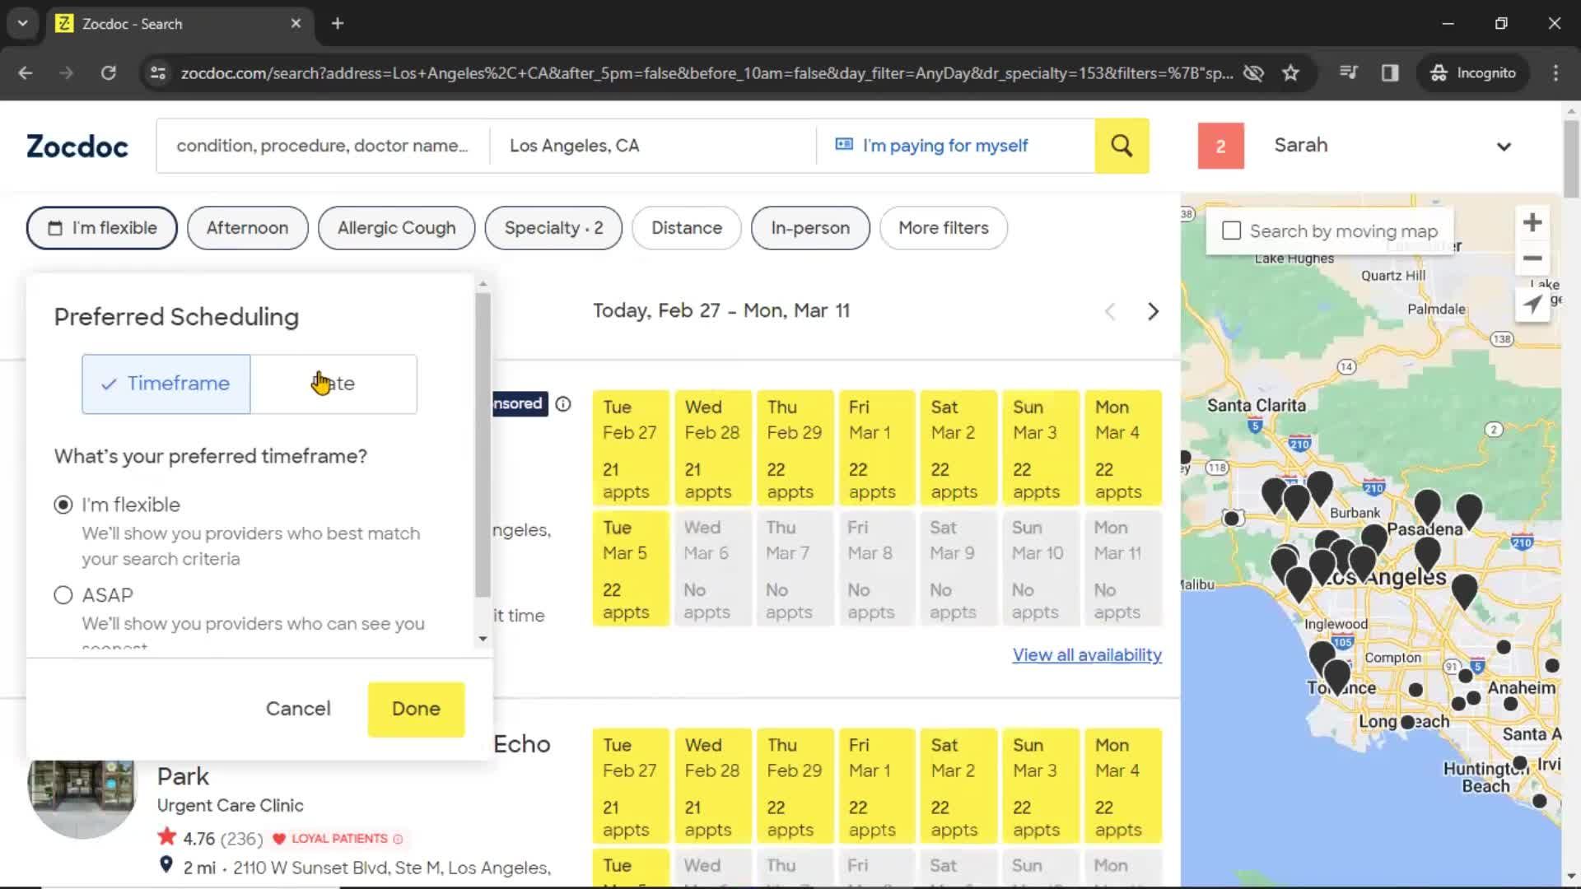This screenshot has width=1581, height=889.
Task: Click the urgent care clinic thumbnail photo
Action: coord(82,794)
